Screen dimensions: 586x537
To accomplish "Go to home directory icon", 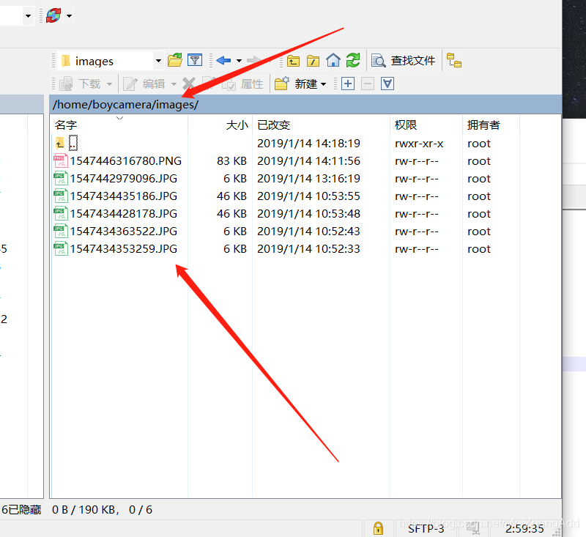I will (333, 60).
